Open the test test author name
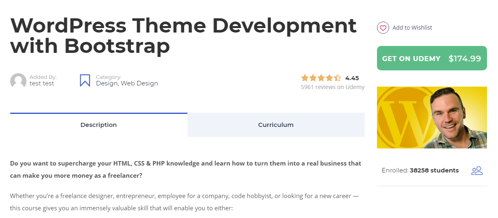The image size is (498, 218). (x=42, y=83)
